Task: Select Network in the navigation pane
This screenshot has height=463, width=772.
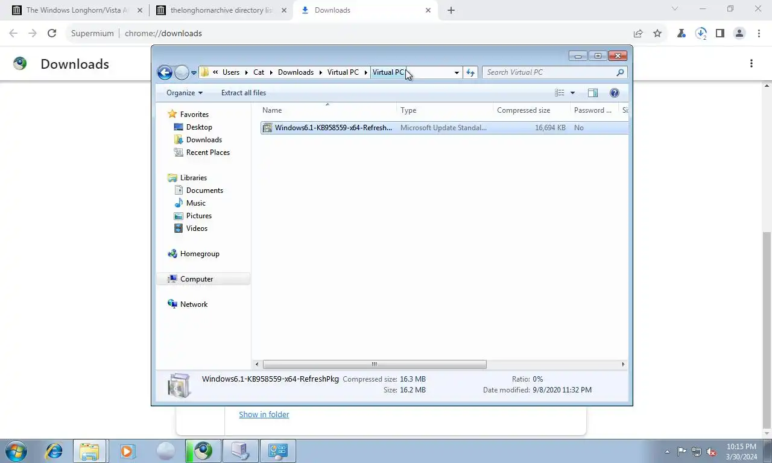Action: click(x=194, y=304)
